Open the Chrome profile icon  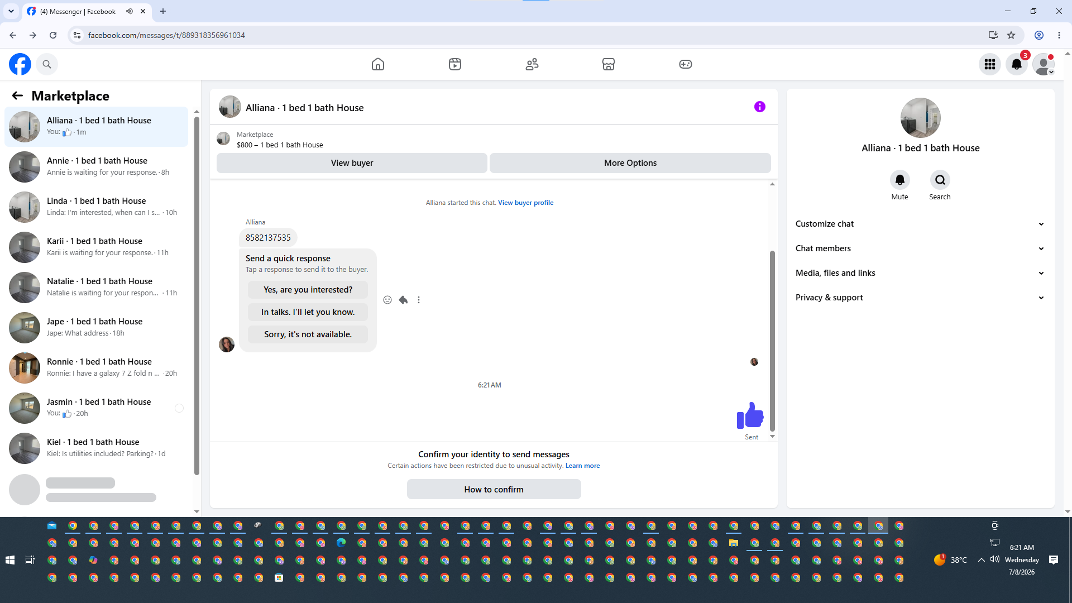(1039, 35)
